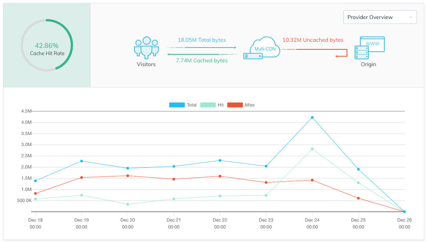Click the Total data point on Dec 19
The width and height of the screenshot is (427, 243).
pos(81,161)
